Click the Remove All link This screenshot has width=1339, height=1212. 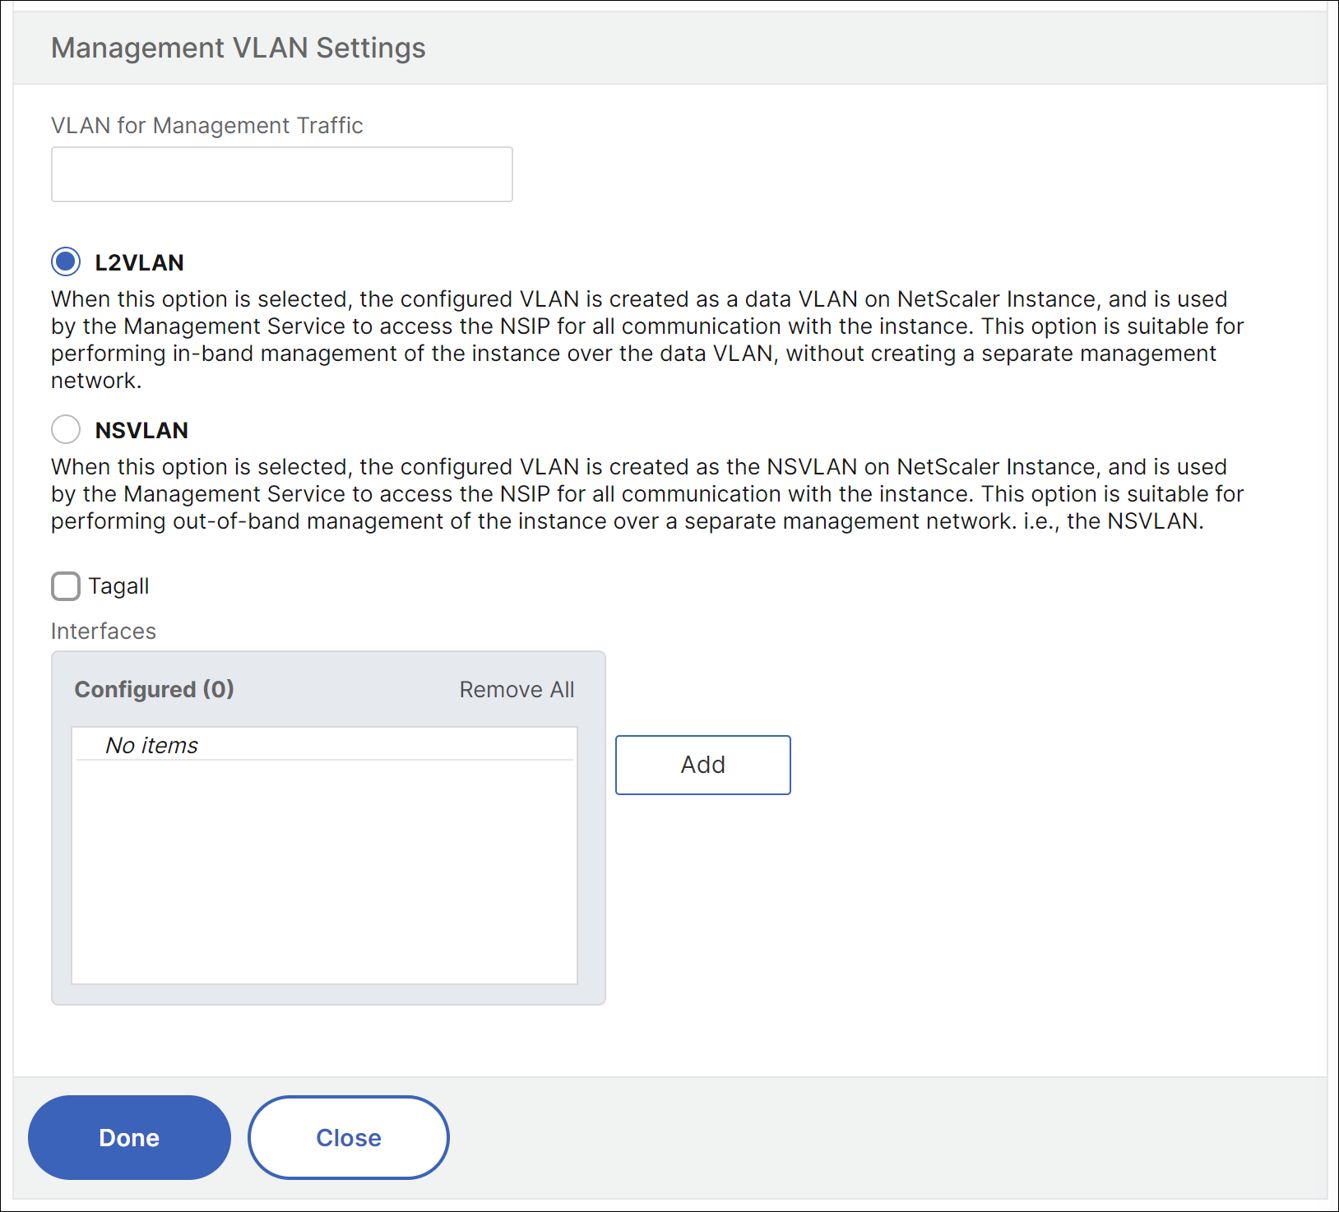coord(517,690)
